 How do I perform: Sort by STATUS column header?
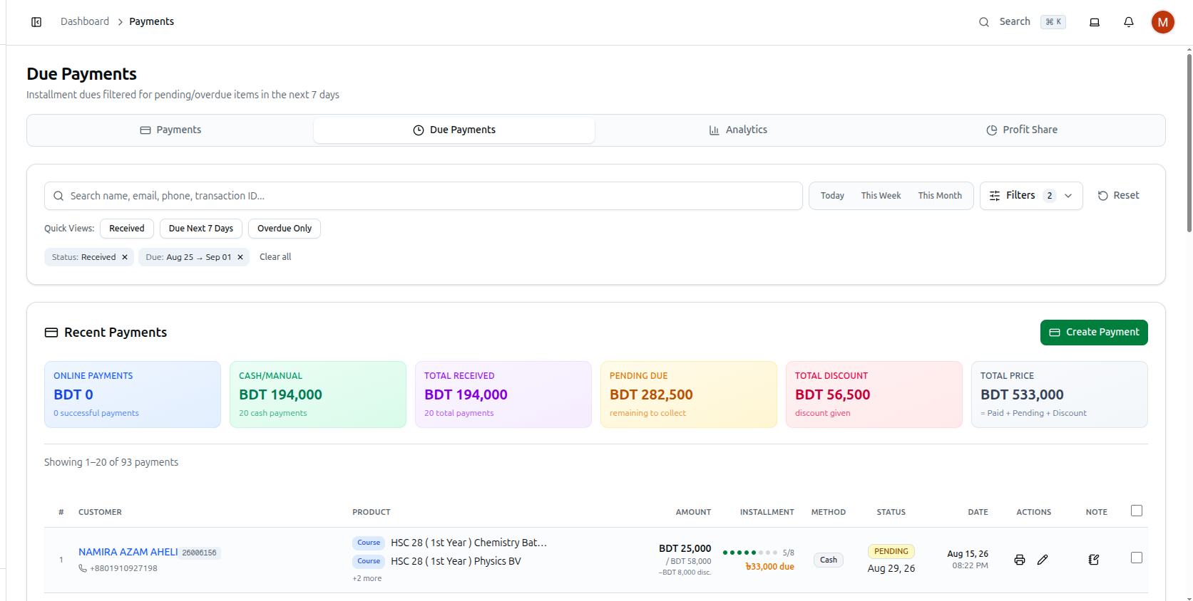(x=891, y=512)
